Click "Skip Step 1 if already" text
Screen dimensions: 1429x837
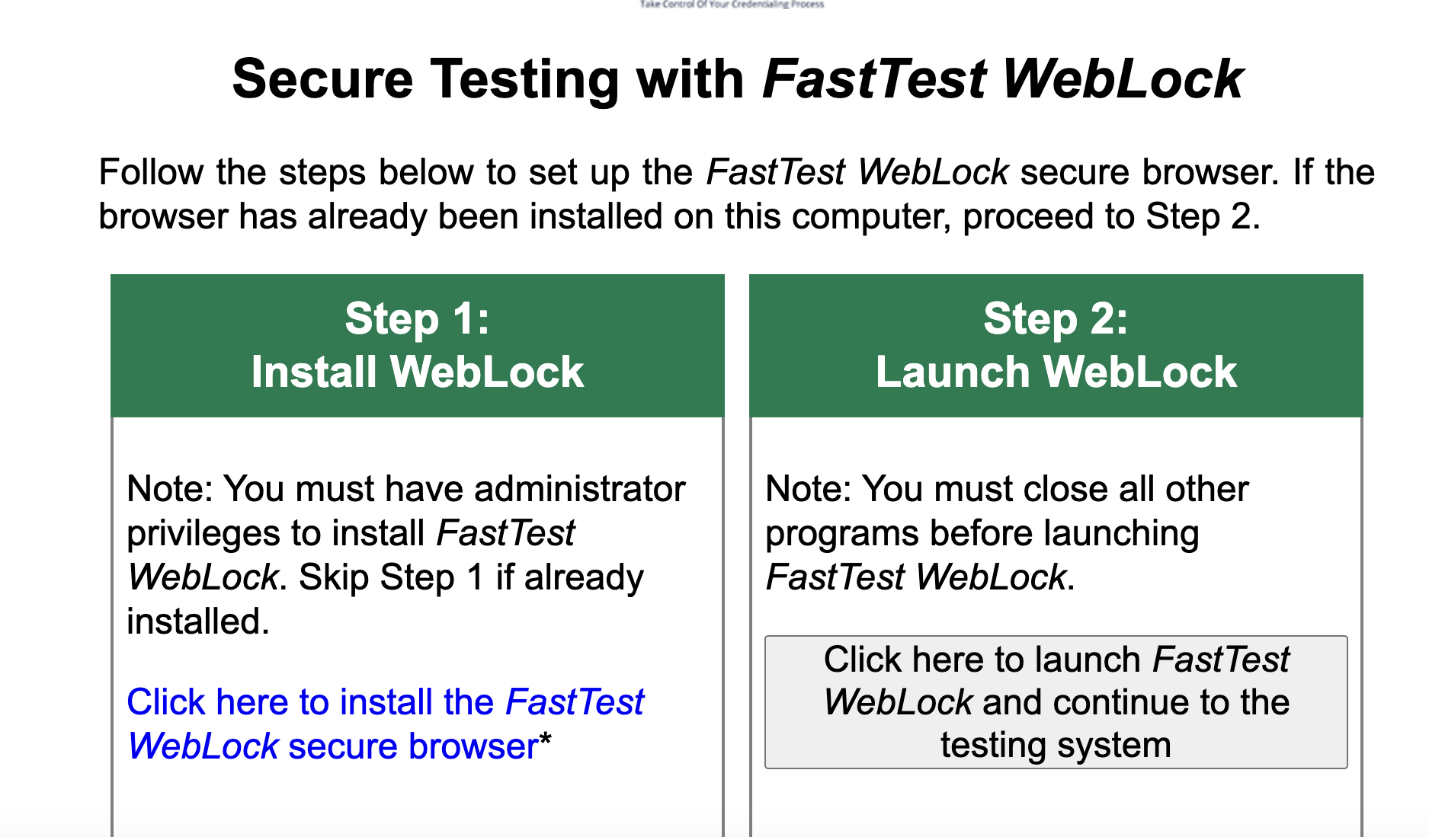470,577
